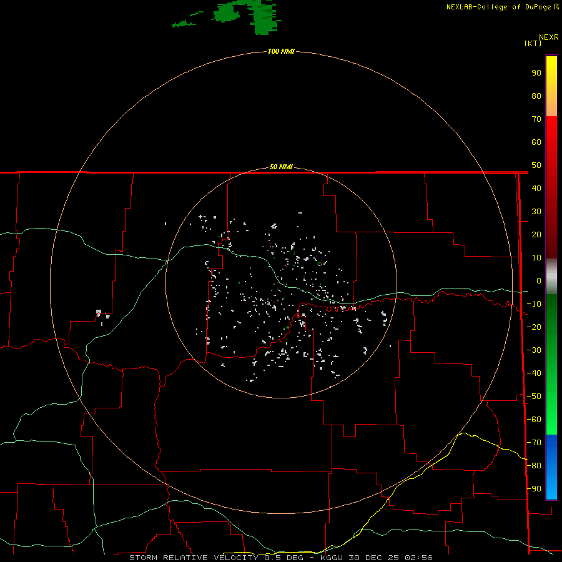Click the 70 value on the velocity scale
The height and width of the screenshot is (562, 562).
coord(536,119)
